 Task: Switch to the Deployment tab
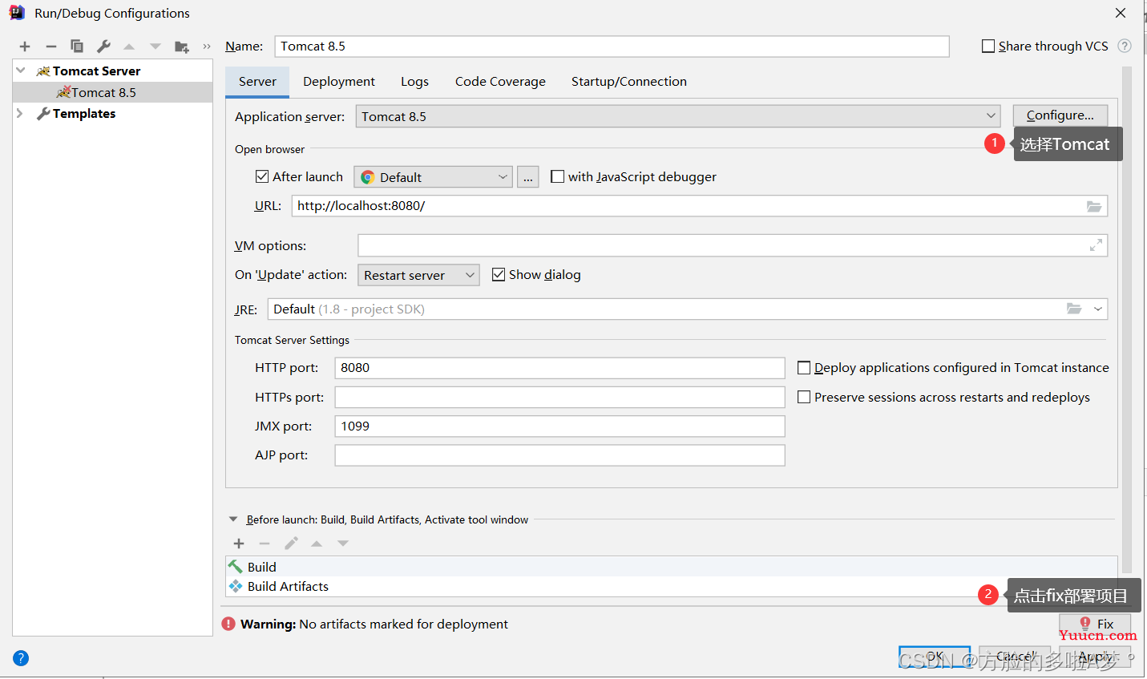(339, 81)
